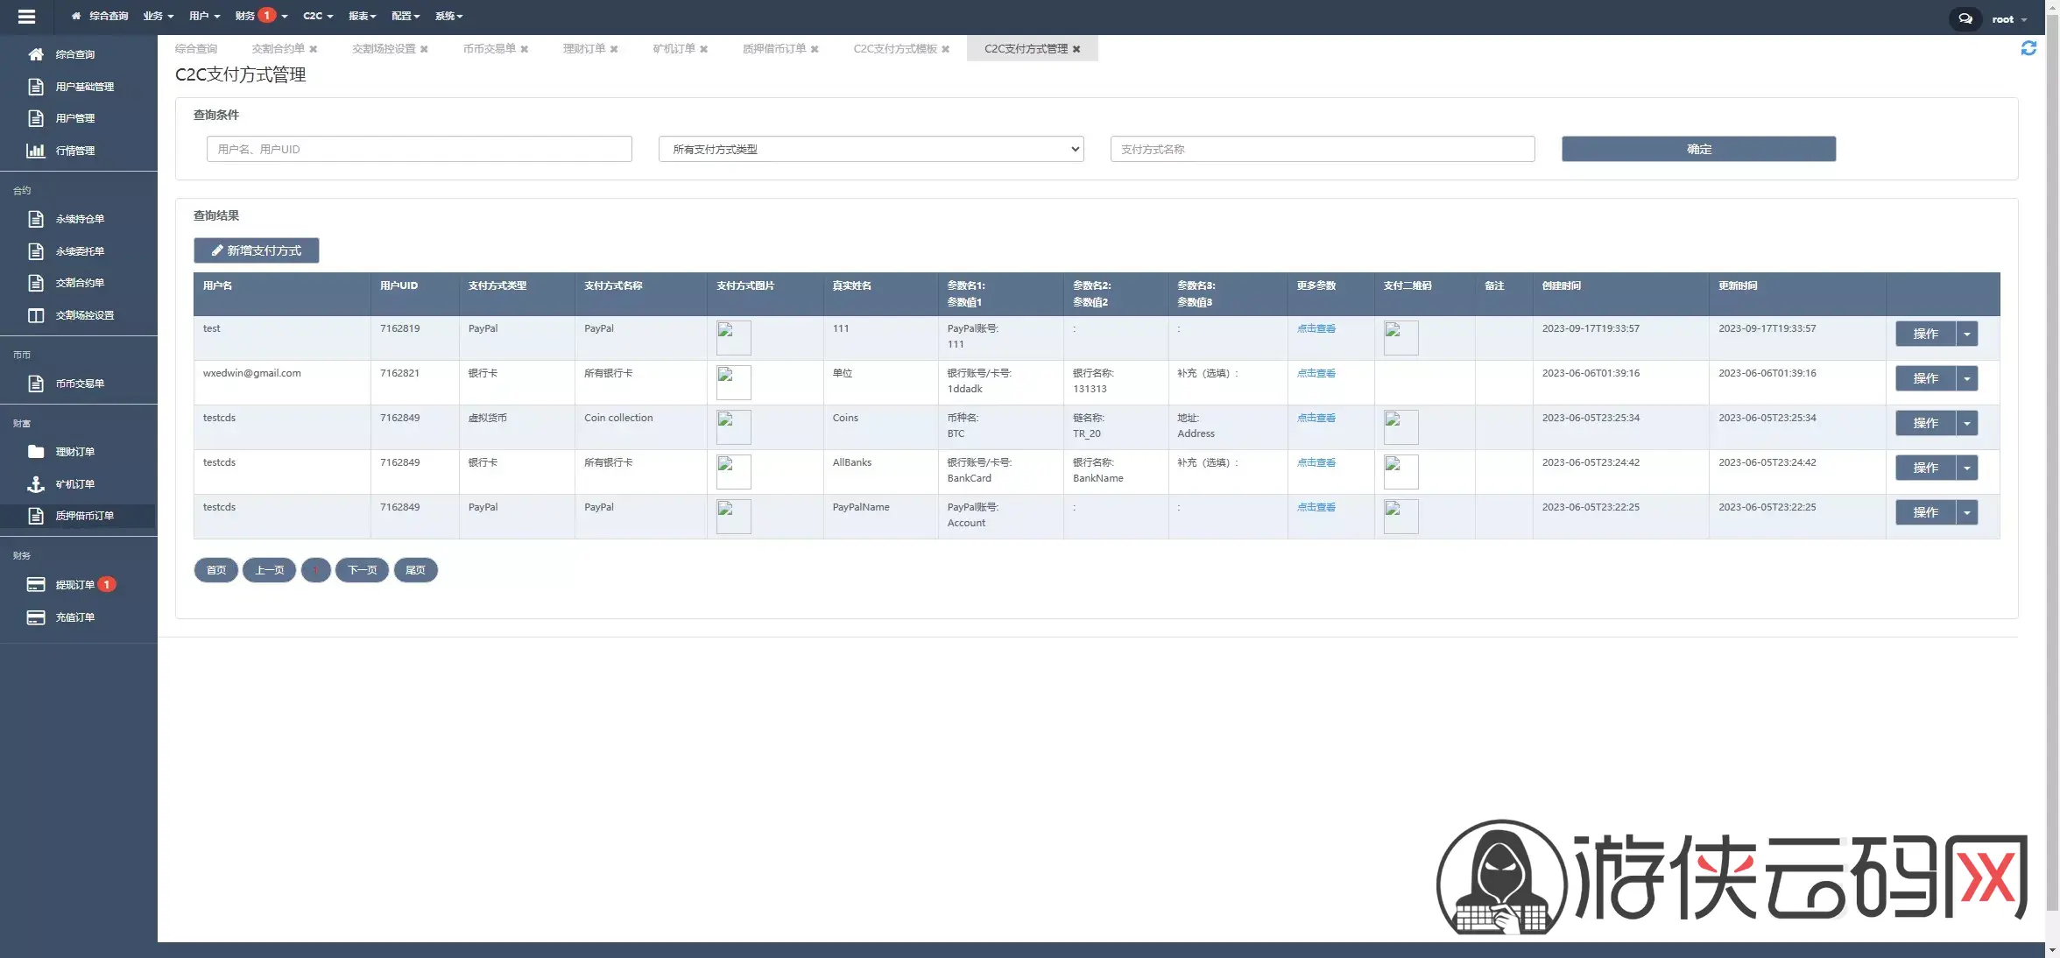Click the 确定 search button
This screenshot has width=2060, height=958.
point(1698,149)
